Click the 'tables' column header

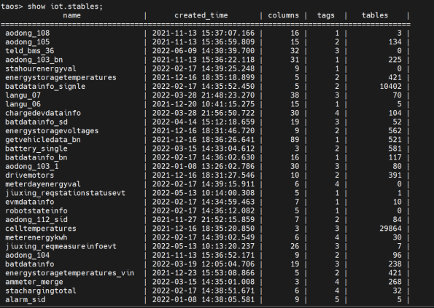[x=375, y=15]
